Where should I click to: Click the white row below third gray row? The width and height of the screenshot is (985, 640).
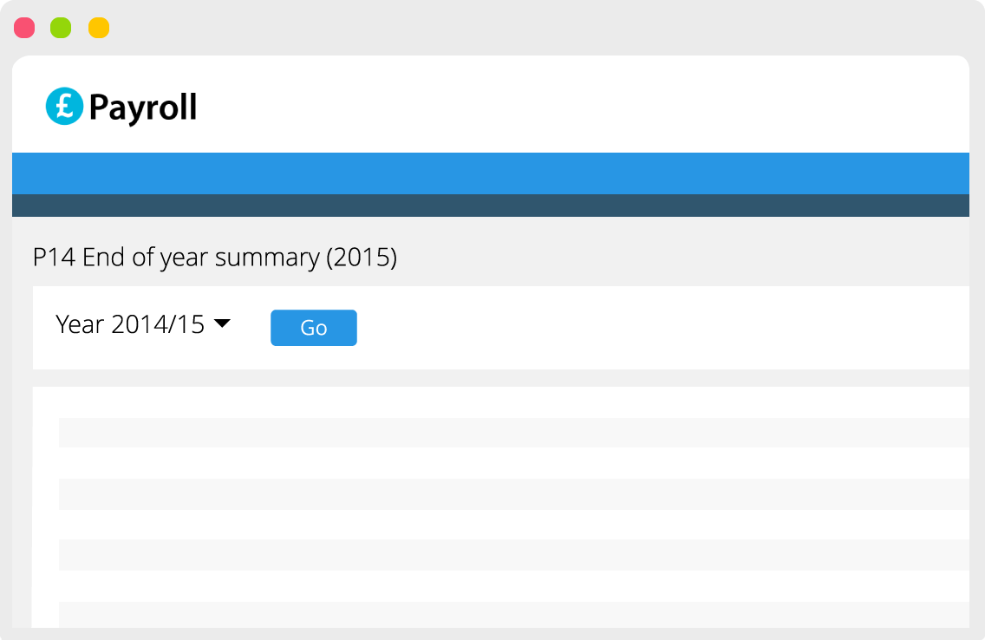coord(513,584)
